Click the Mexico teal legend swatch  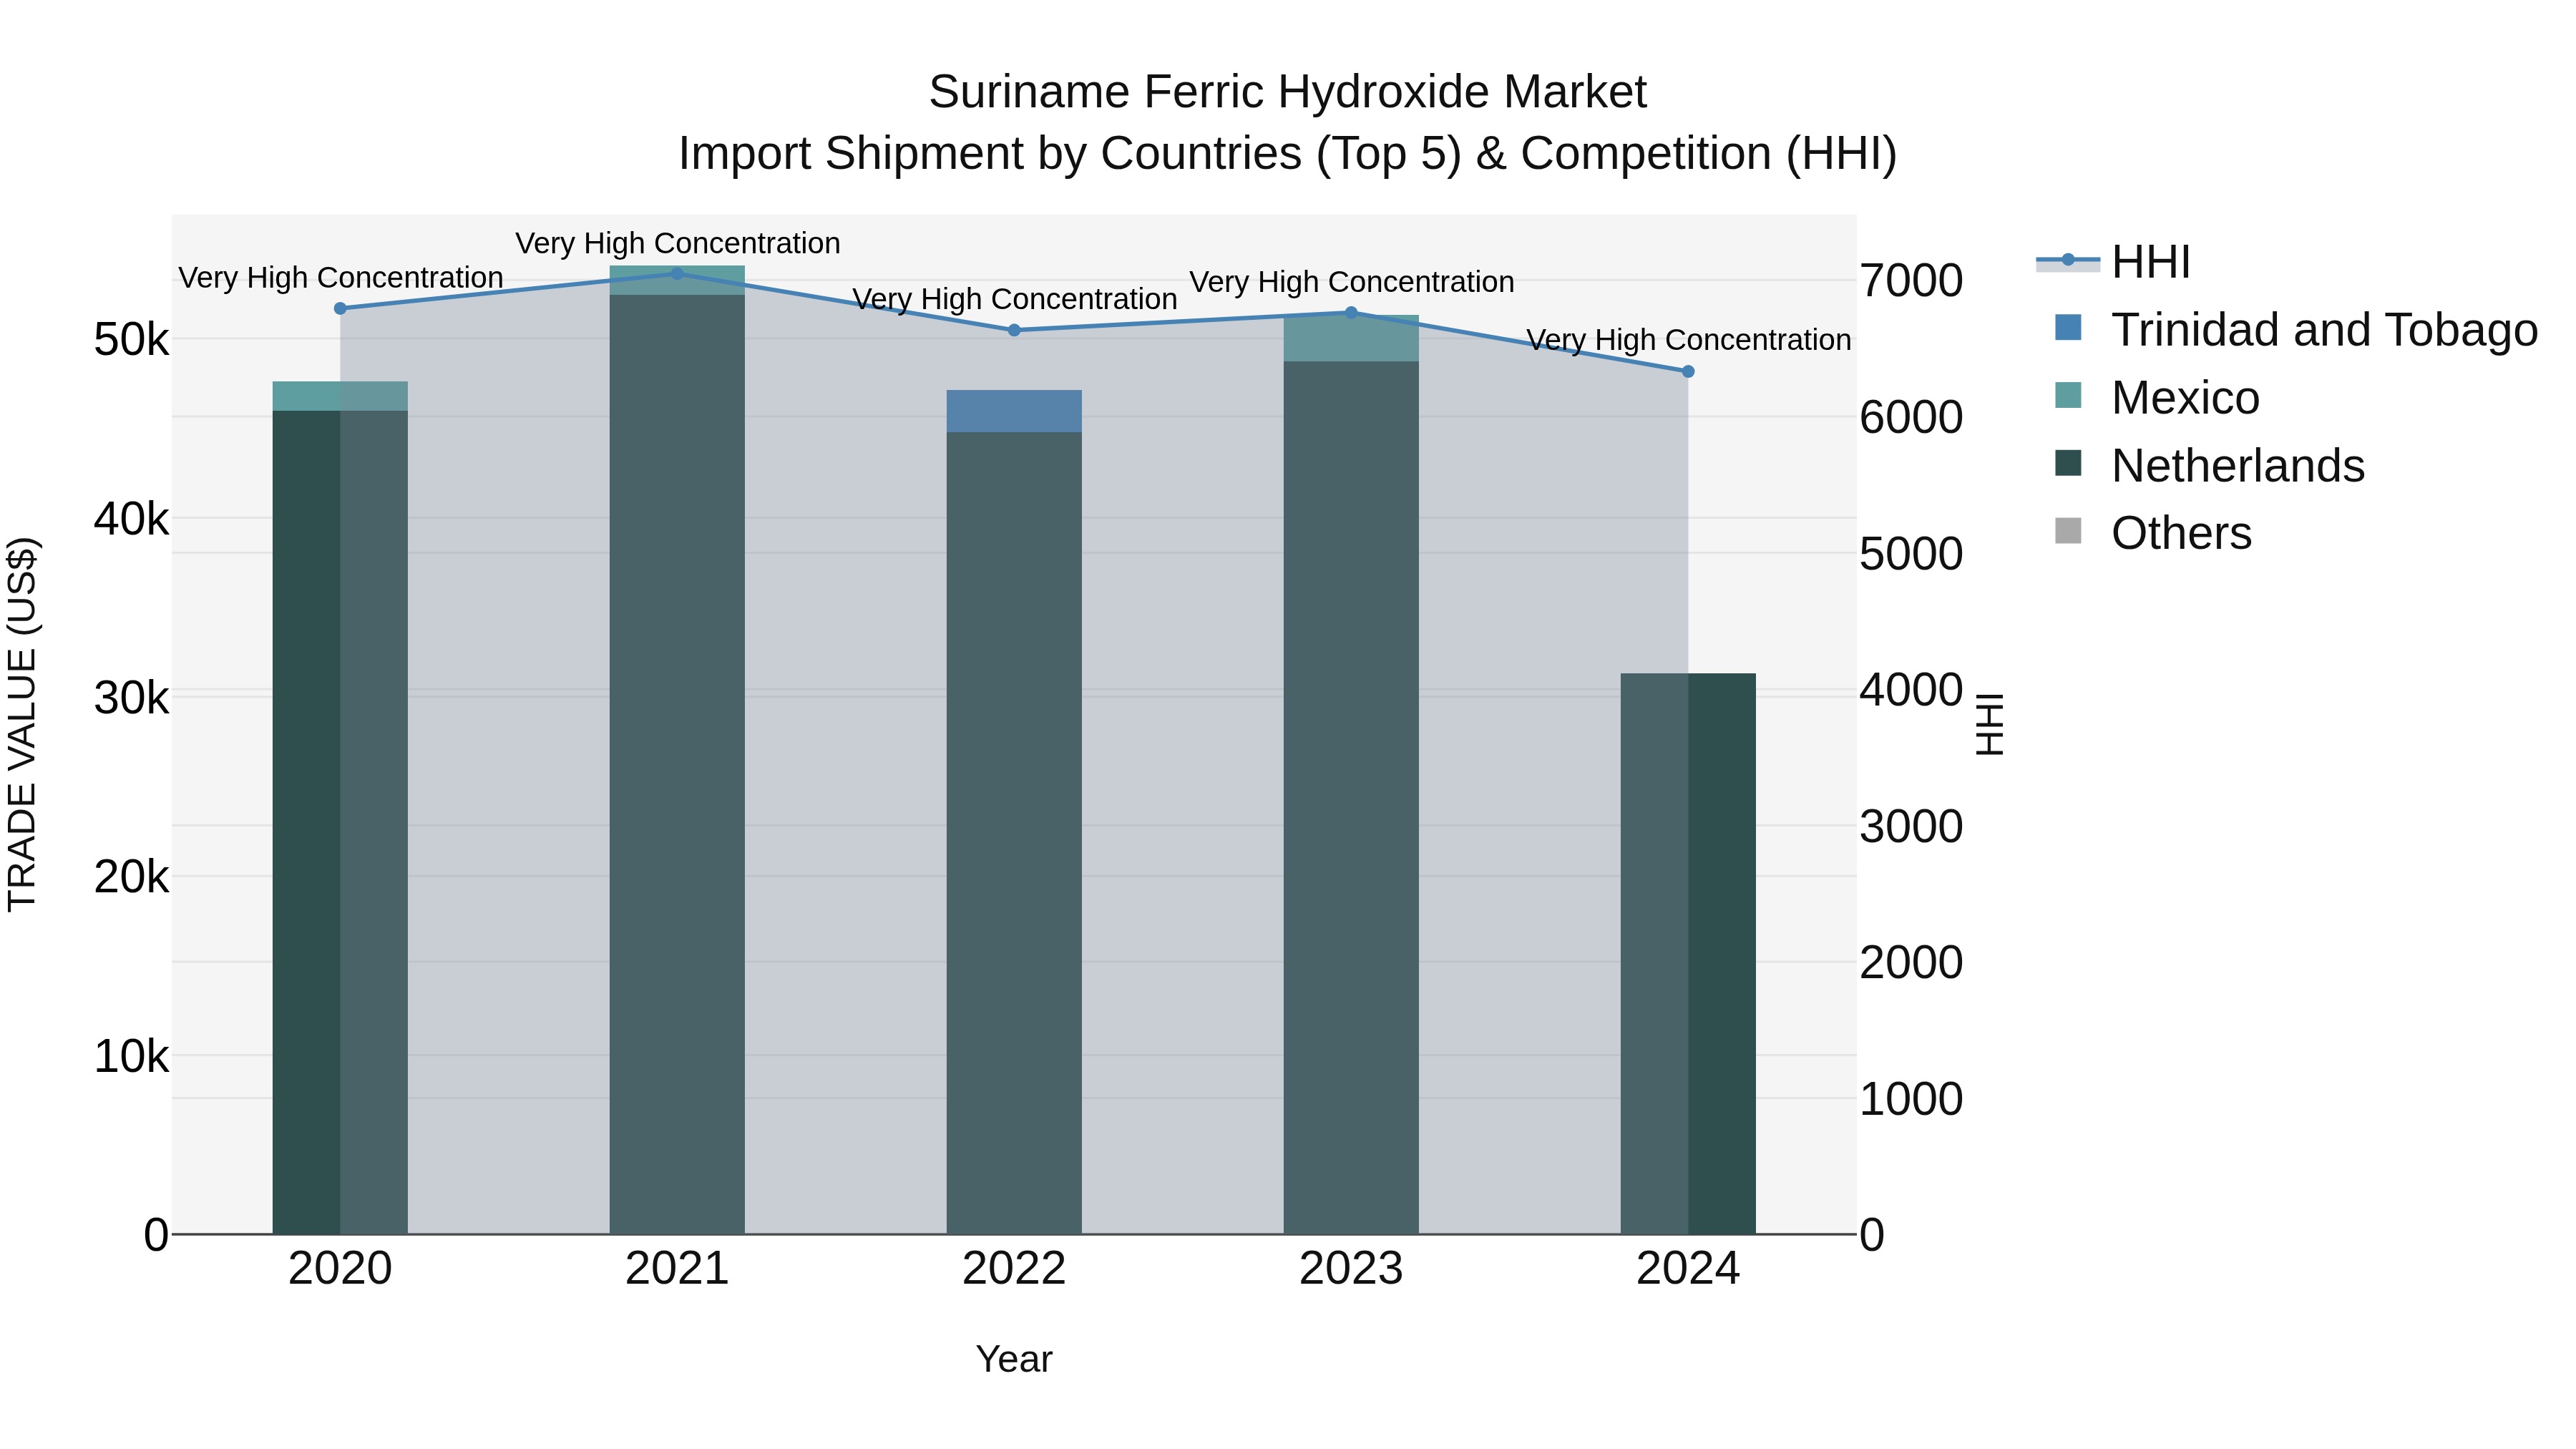tap(2068, 396)
